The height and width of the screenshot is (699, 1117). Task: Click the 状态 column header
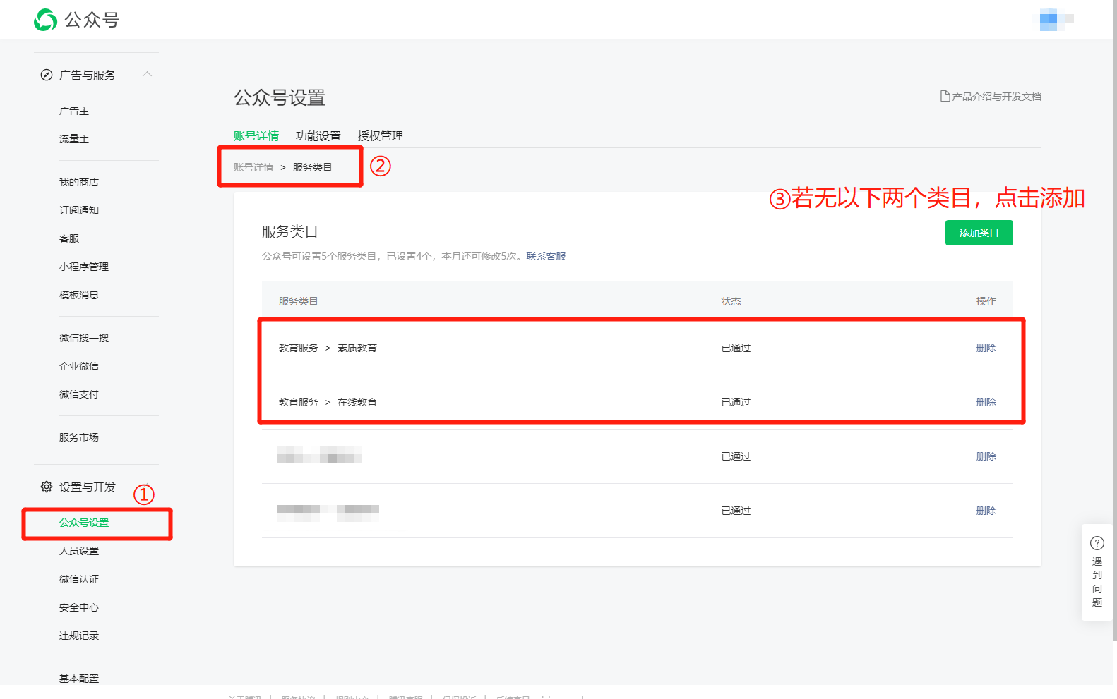(731, 301)
